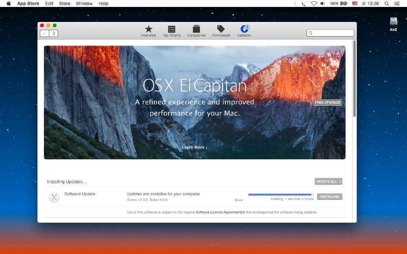Click 'iTunes 12.3.2, Safari 9.0.3' text
The width and height of the screenshot is (407, 254).
click(x=147, y=200)
